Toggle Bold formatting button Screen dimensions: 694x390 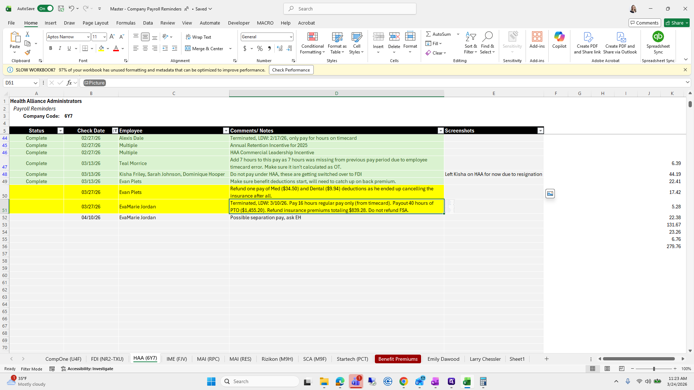click(51, 48)
